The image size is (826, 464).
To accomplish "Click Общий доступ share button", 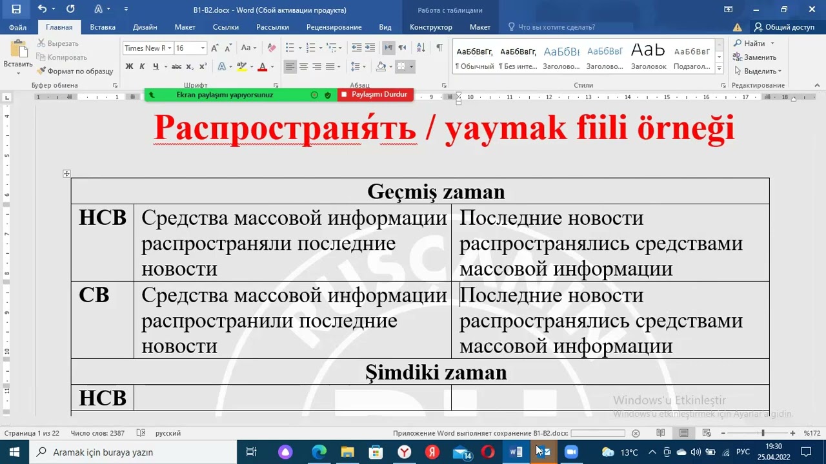I will pyautogui.click(x=785, y=27).
